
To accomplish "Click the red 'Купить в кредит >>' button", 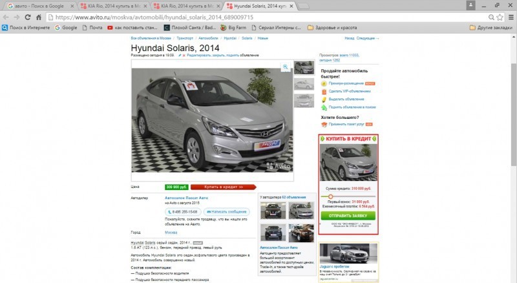I will 223,187.
